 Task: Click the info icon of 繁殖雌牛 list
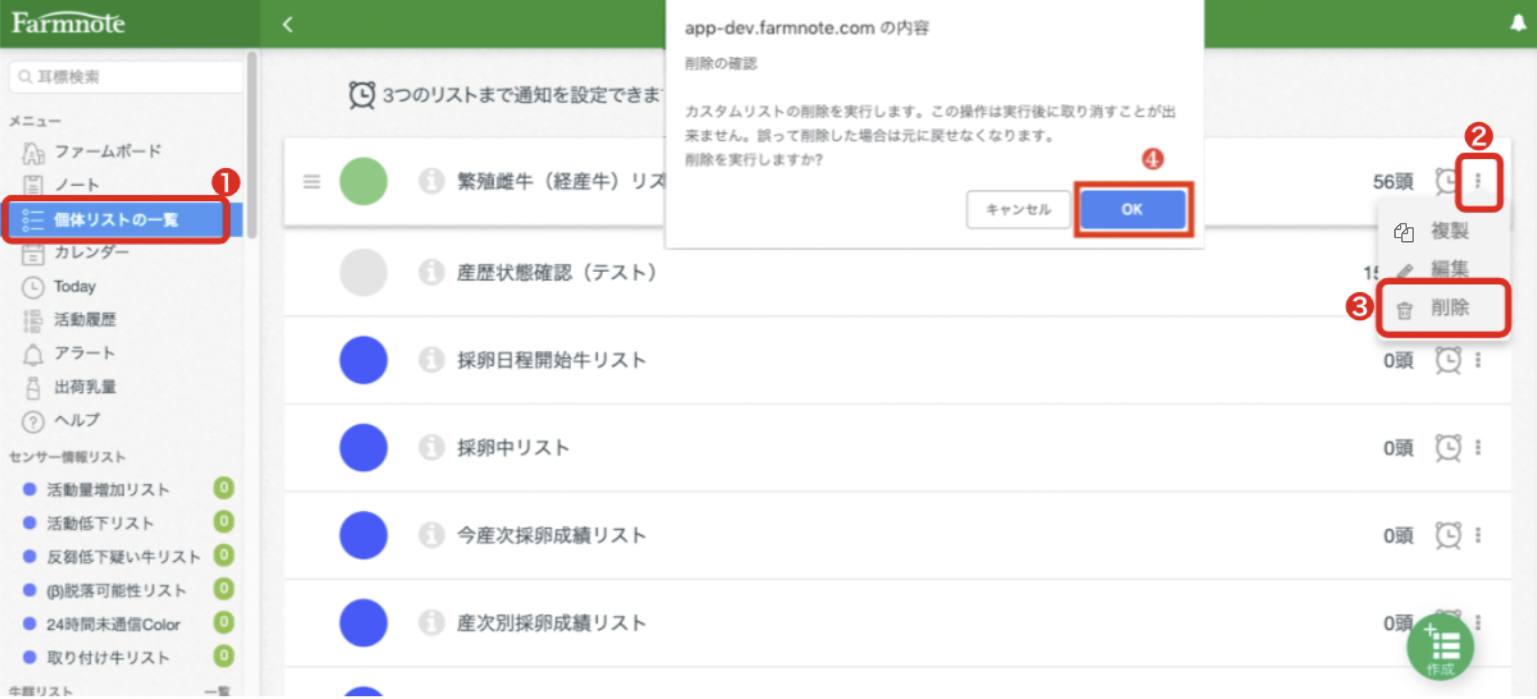point(431,181)
